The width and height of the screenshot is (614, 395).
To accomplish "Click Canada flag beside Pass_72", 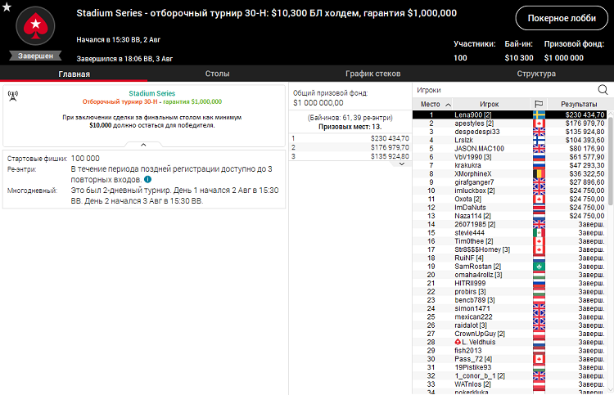I will point(539,359).
